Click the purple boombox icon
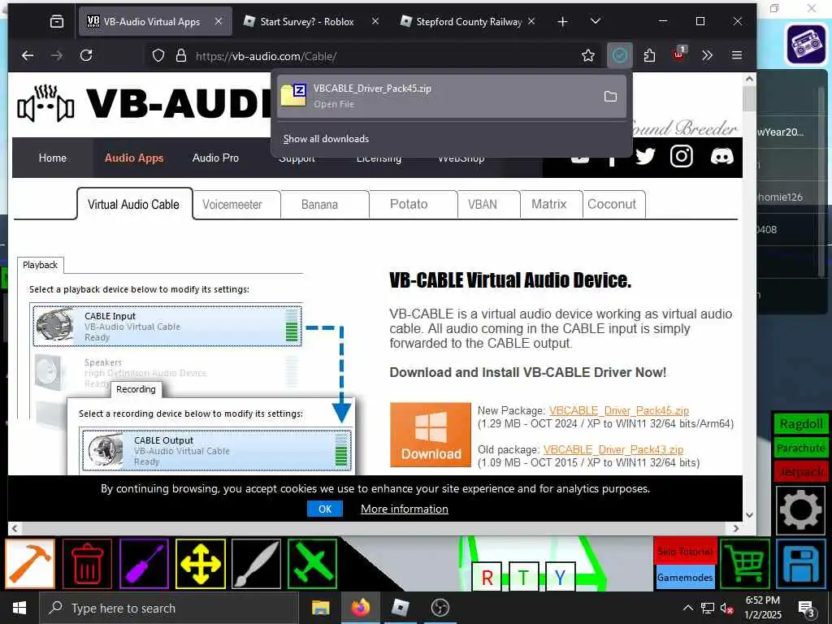This screenshot has height=624, width=832. [805, 44]
